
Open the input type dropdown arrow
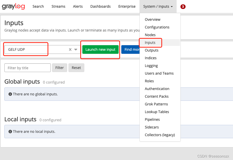[76, 49]
